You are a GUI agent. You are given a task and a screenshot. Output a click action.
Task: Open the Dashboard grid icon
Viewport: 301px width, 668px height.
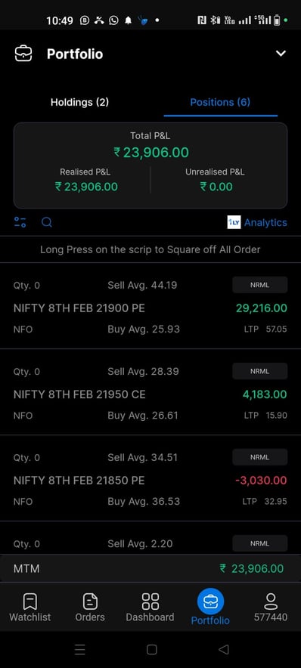pos(150,601)
